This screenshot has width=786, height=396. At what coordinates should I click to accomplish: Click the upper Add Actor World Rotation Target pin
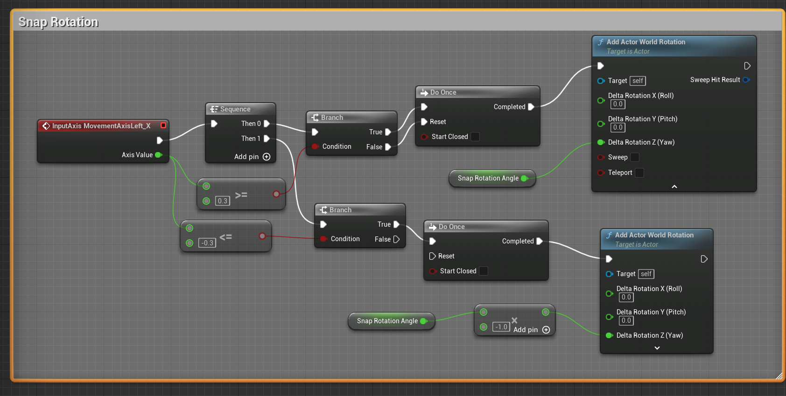pos(601,81)
